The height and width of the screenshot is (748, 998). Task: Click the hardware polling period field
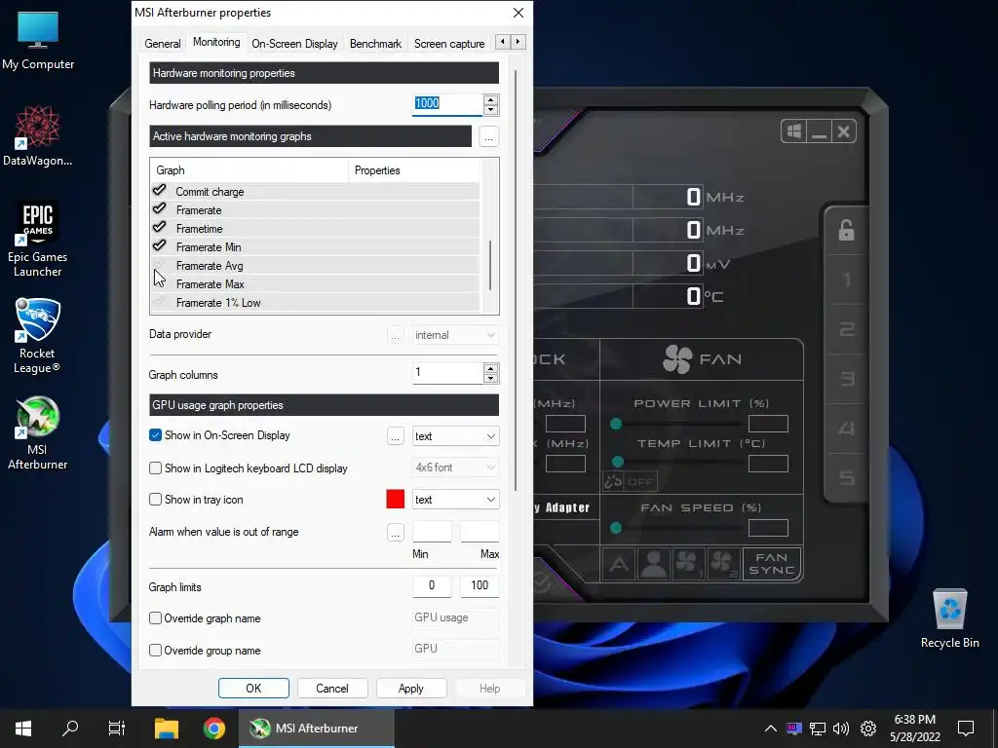446,104
